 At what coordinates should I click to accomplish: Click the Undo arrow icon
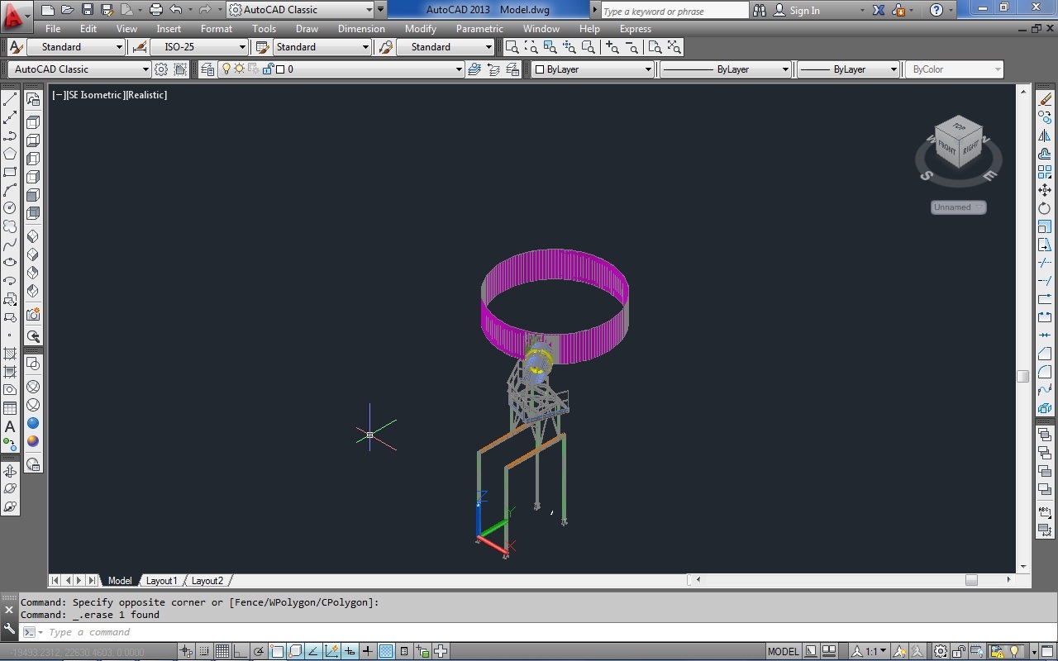(x=175, y=10)
